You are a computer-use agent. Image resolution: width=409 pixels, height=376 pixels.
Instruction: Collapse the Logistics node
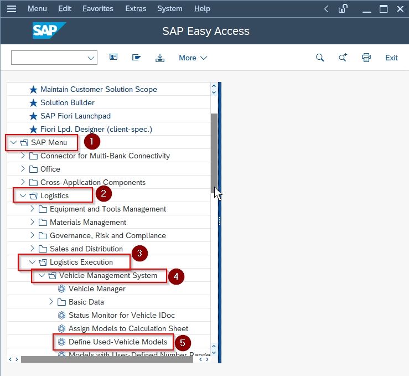pyautogui.click(x=23, y=195)
